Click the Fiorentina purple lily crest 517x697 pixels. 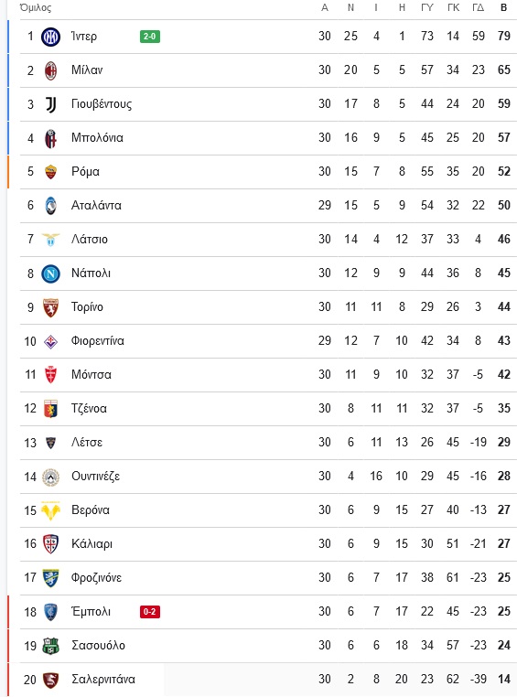click(50, 341)
